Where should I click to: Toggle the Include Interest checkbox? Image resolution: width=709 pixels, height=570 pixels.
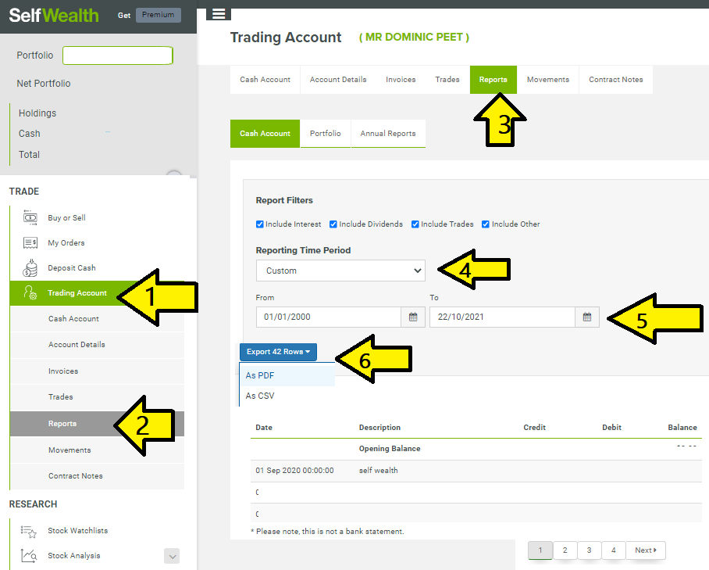[260, 224]
